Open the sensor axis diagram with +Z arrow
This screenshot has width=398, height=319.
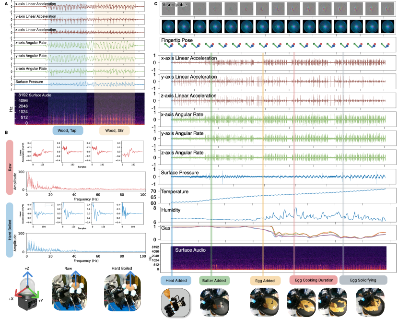click(x=27, y=290)
